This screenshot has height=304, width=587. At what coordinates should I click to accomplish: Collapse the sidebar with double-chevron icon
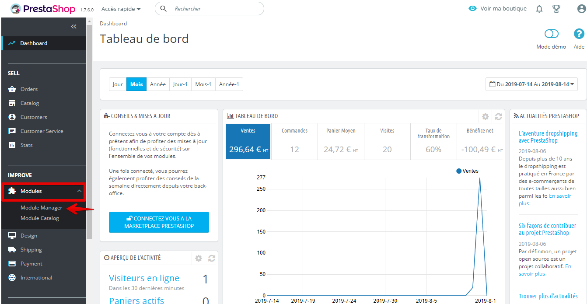(73, 27)
